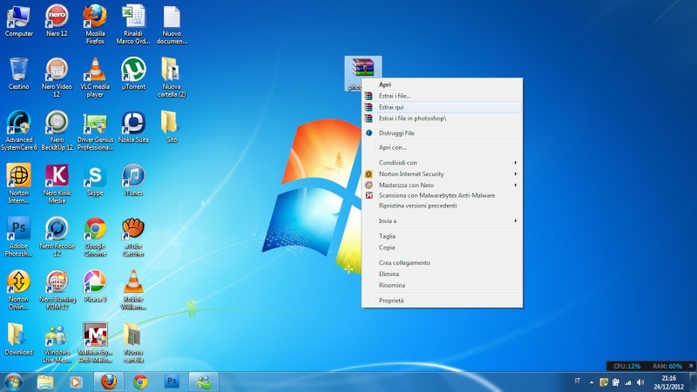
Task: Select the Mozilla Firefox desktop shortcut
Action: pos(95,24)
